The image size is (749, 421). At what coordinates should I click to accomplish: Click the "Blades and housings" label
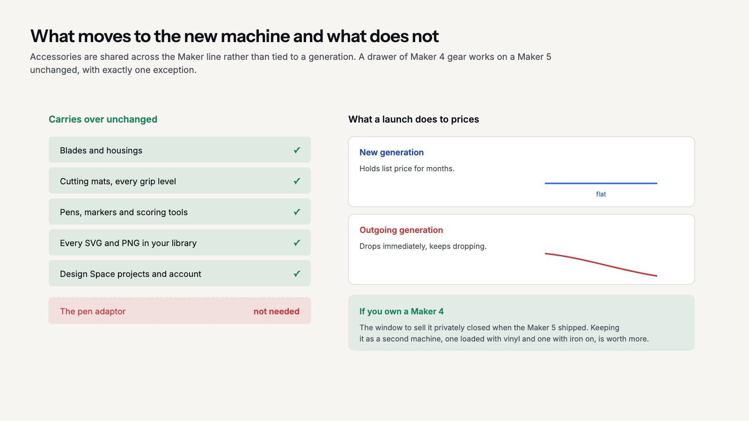[x=101, y=150]
